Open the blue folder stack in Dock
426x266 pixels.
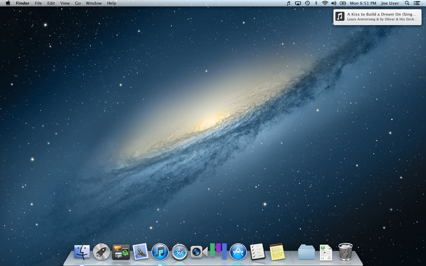point(307,252)
